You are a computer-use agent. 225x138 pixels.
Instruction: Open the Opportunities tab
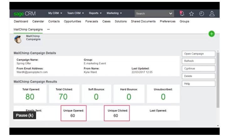[72, 21]
